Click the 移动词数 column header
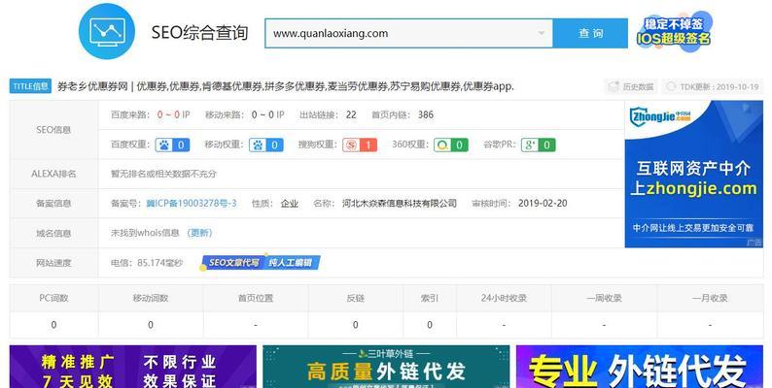 151,298
